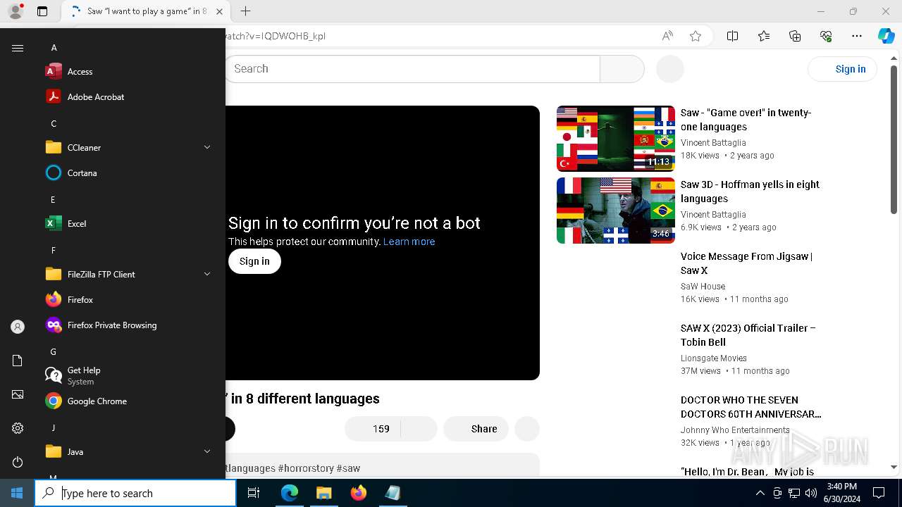Open Documents from the Start sidebar
Image resolution: width=902 pixels, height=507 pixels.
point(18,361)
